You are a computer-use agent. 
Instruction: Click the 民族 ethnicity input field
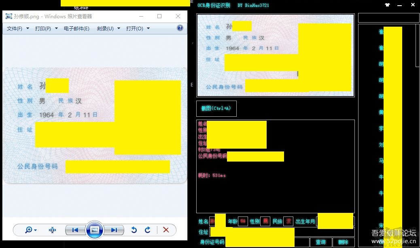[x=288, y=221]
